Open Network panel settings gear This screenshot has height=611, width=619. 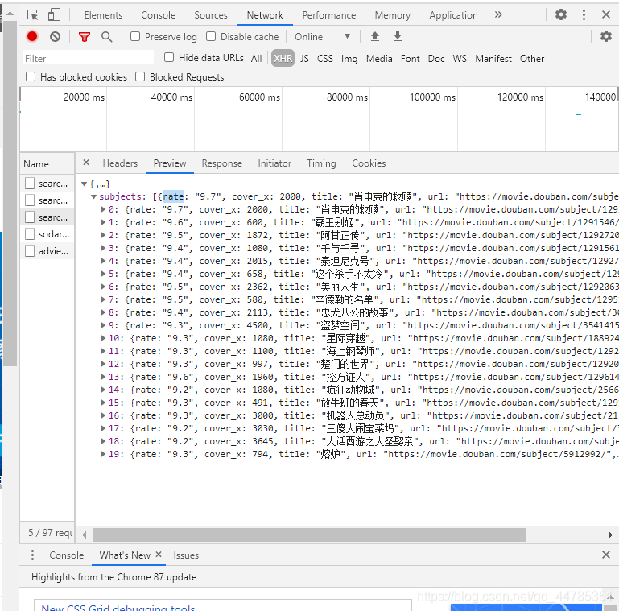point(606,36)
